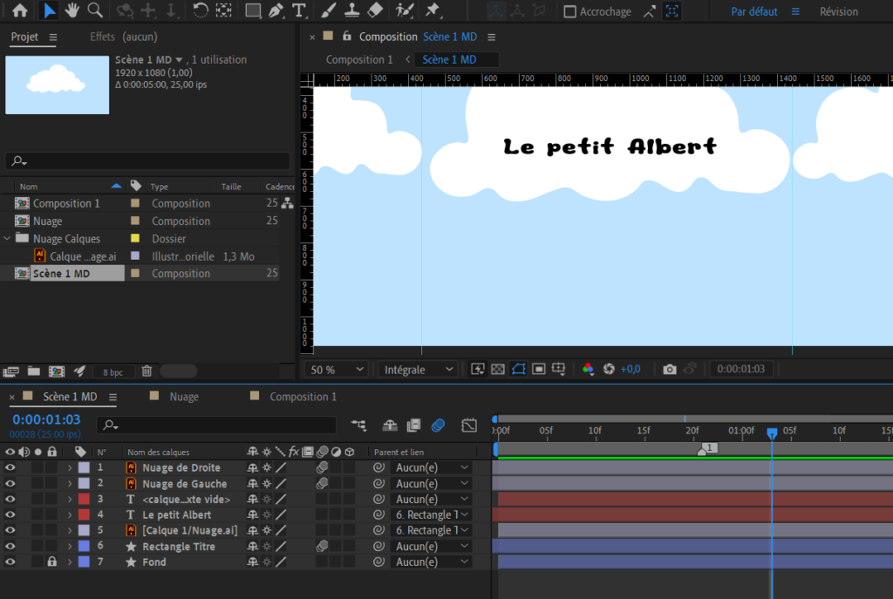893x599 pixels.
Task: Select the Zoom magnifier tool
Action: (95, 11)
